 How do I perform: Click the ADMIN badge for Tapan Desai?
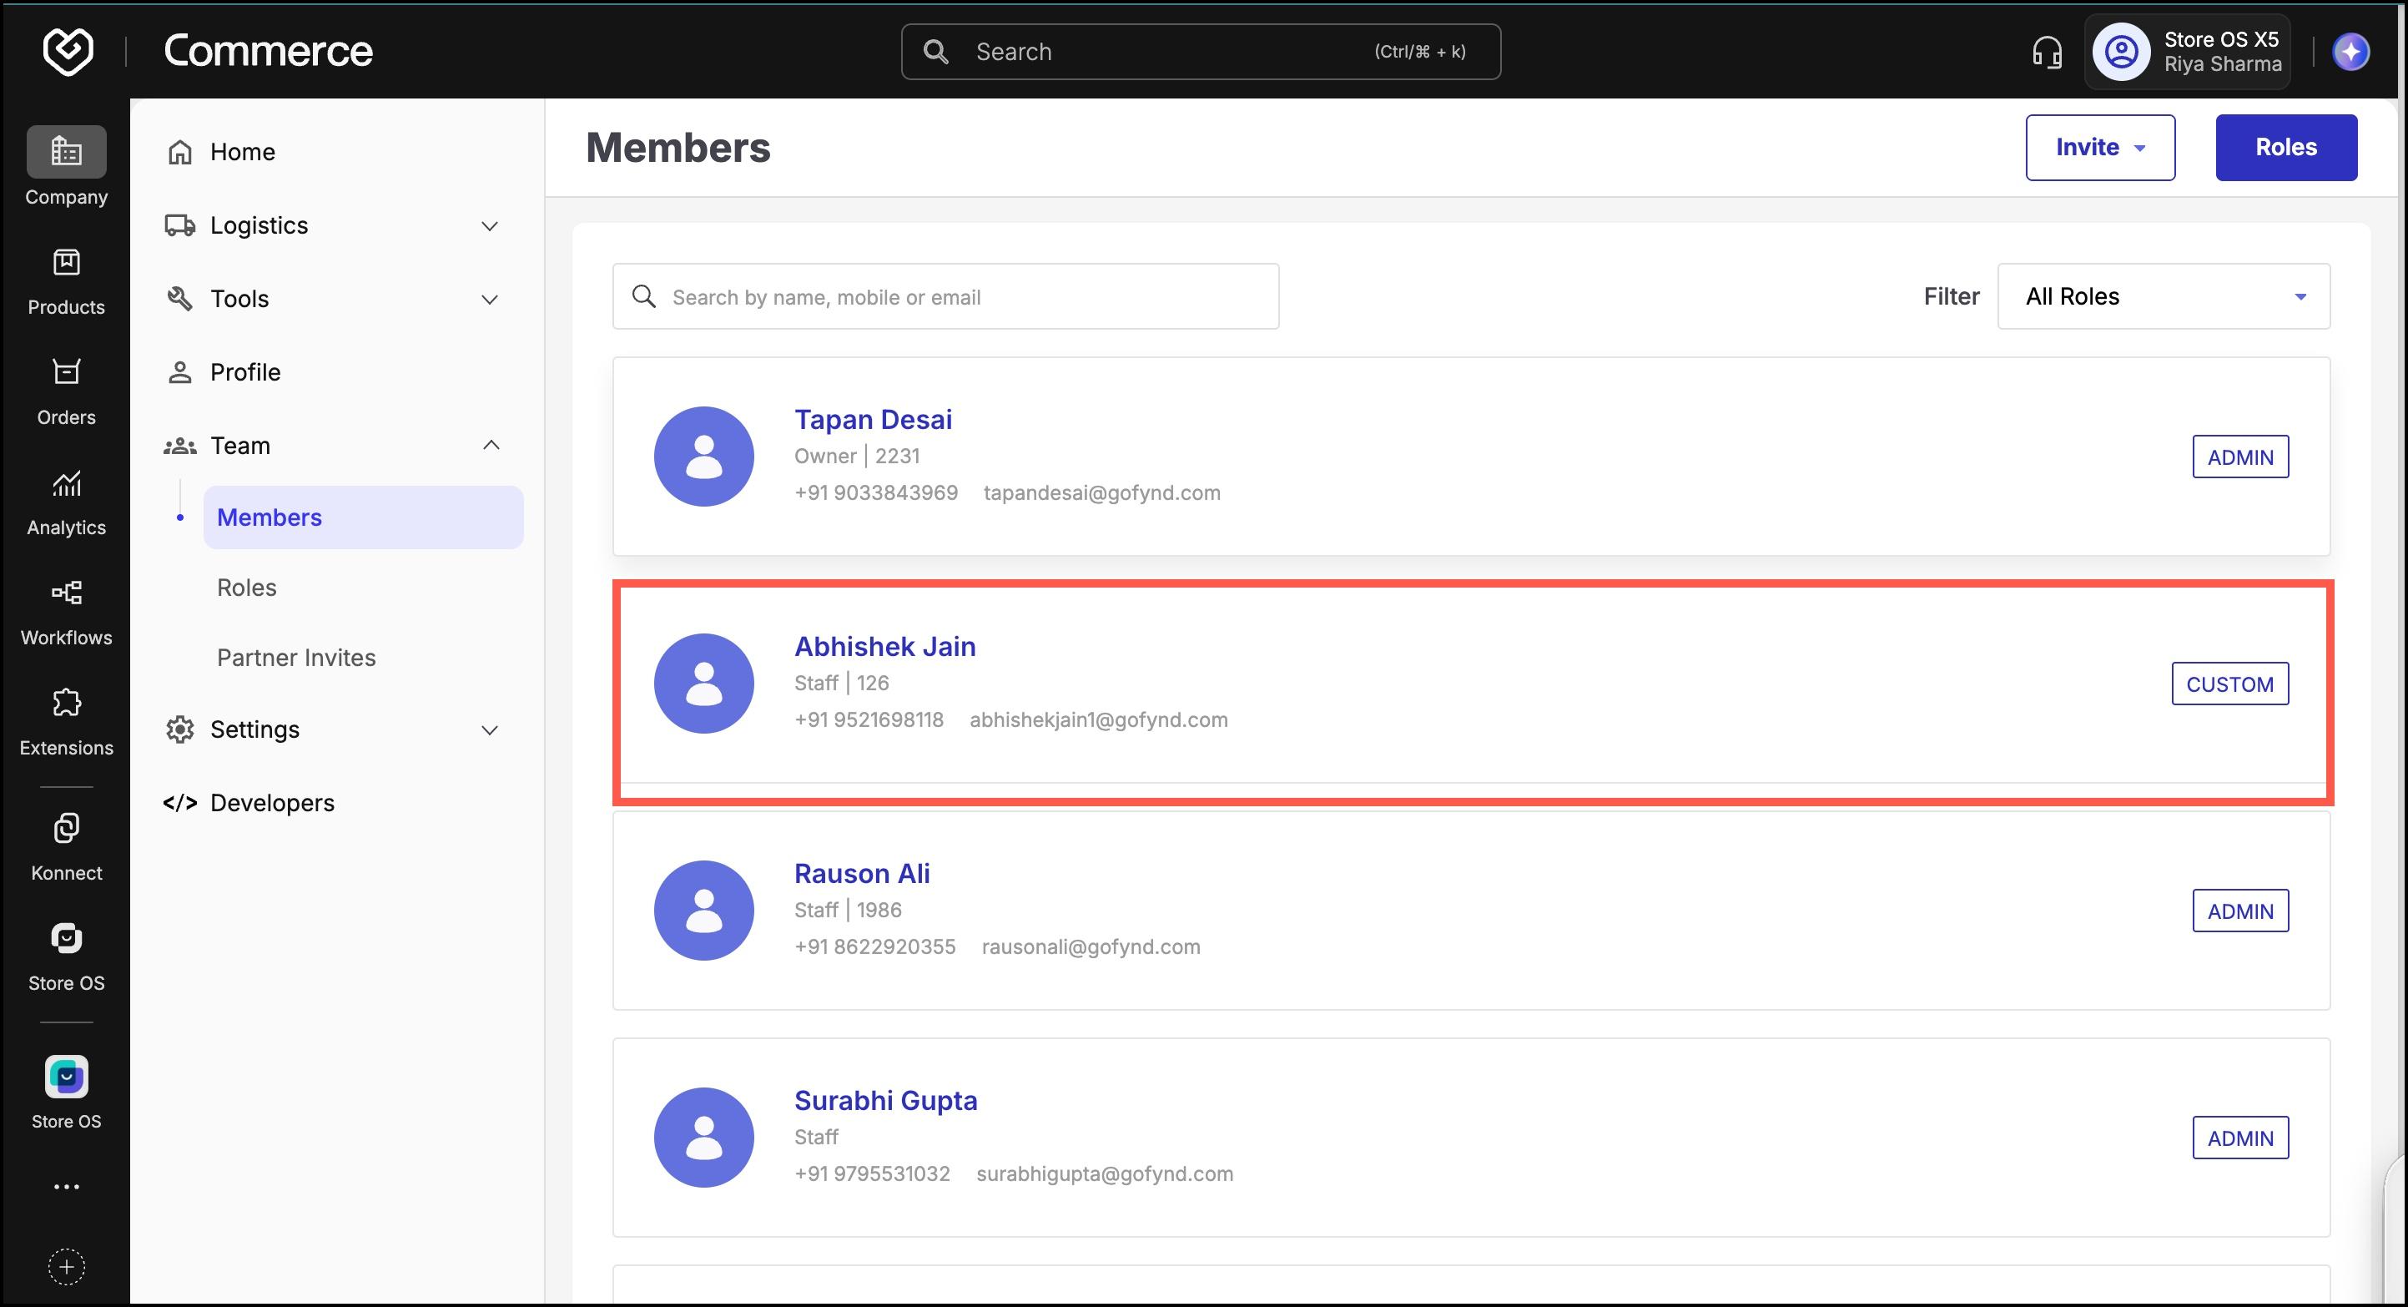[x=2239, y=457]
